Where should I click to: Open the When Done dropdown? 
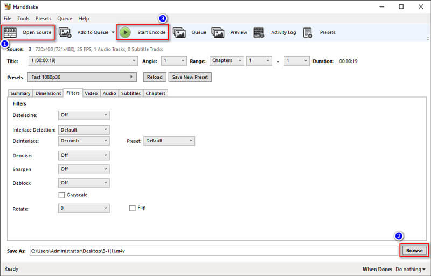(411, 269)
